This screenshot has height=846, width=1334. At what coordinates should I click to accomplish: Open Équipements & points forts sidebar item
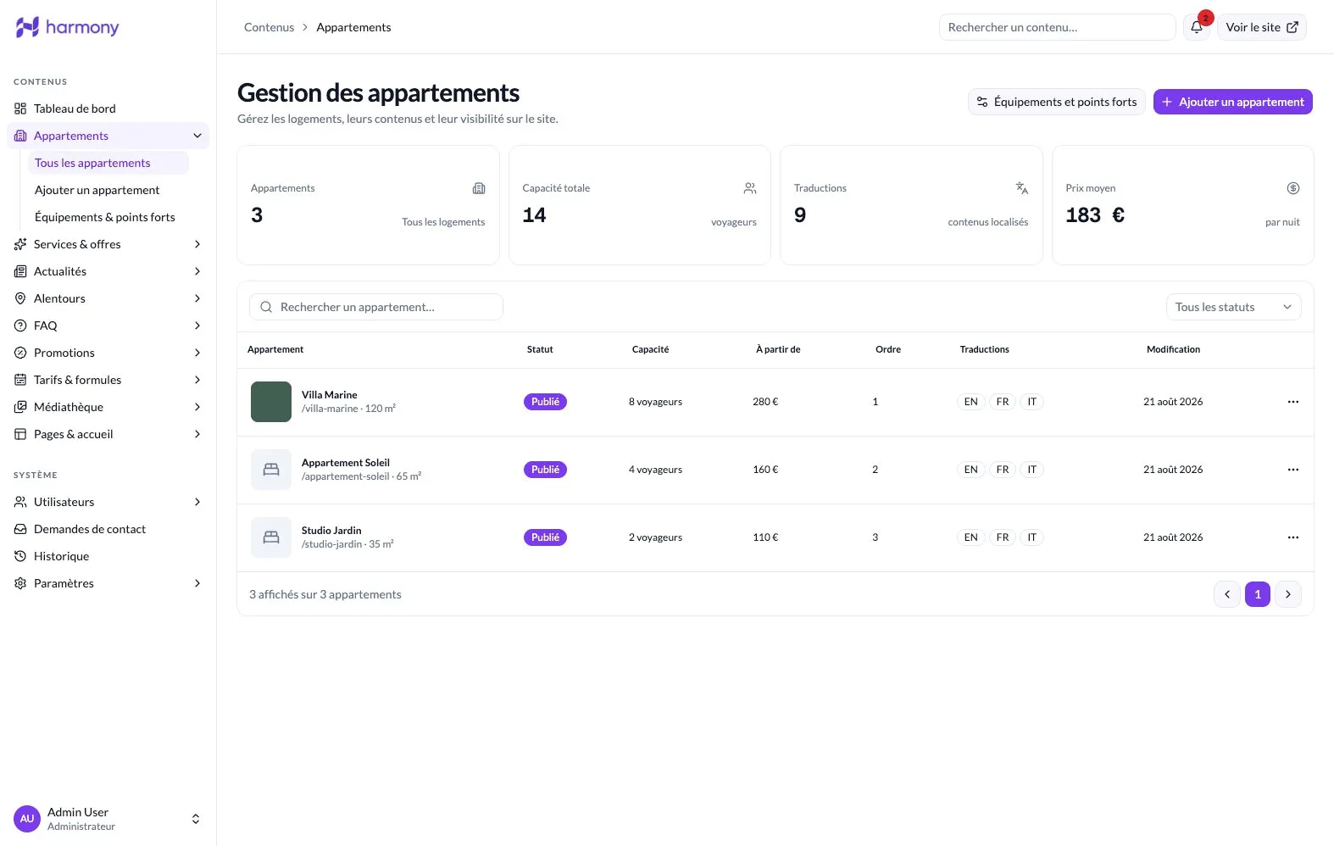(x=108, y=217)
